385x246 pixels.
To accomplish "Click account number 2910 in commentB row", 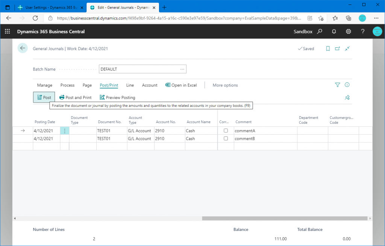I will click(x=170, y=138).
